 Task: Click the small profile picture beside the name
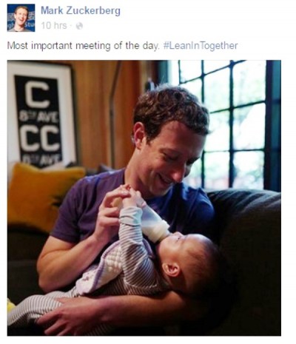point(21,18)
